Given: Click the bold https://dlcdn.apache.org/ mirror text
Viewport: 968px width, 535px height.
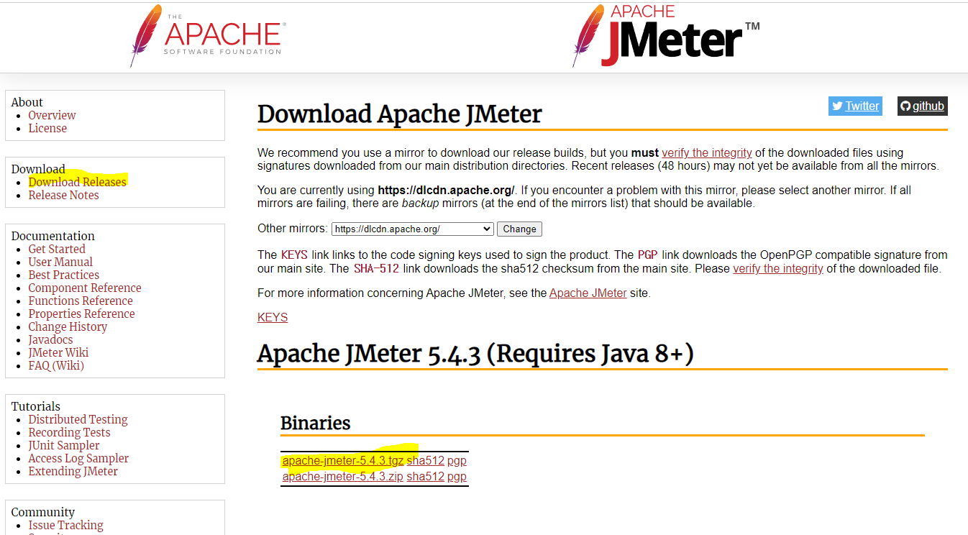Looking at the screenshot, I should tap(446, 191).
